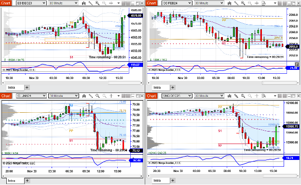301x185 pixels.
Task: Open the GC FEB24 instrument selector
Action: [177, 3]
